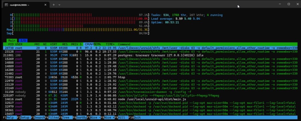Sort by the USER column header

tap(19, 44)
